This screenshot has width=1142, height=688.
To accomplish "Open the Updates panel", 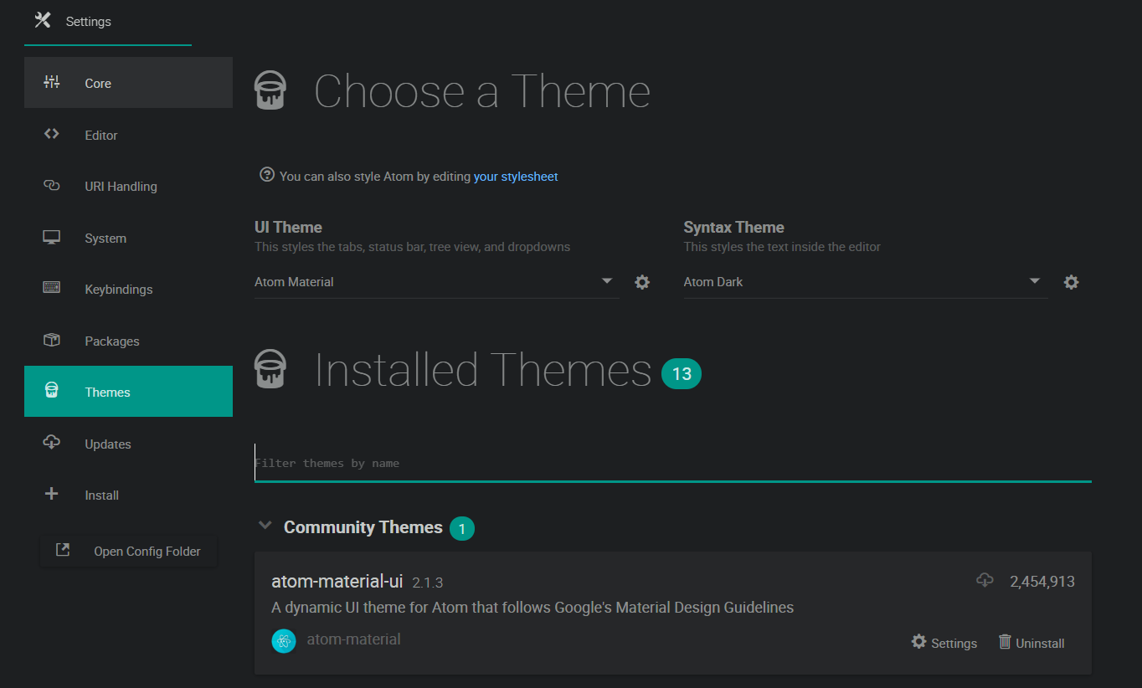I will pyautogui.click(x=128, y=444).
